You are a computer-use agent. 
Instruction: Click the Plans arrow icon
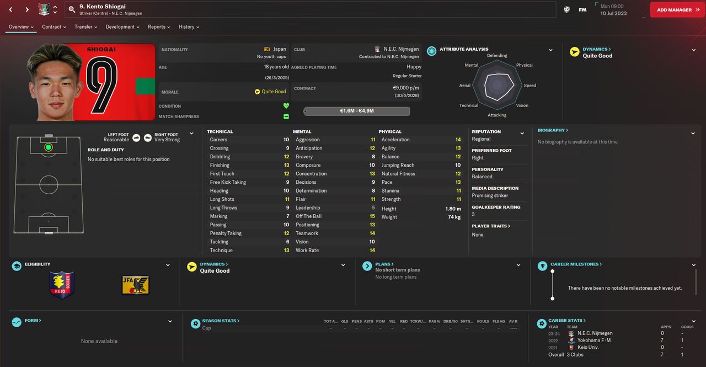367,266
